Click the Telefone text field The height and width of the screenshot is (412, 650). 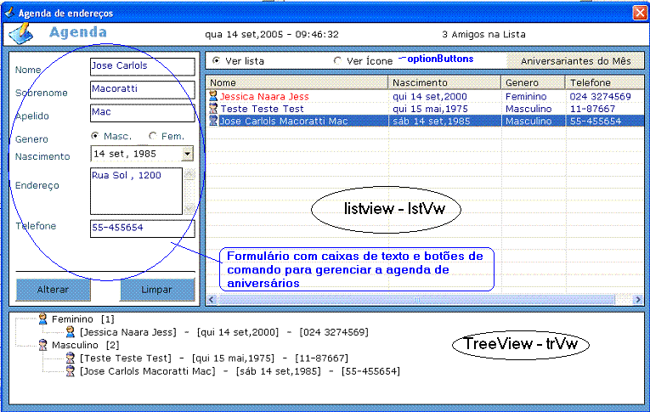[x=142, y=229]
